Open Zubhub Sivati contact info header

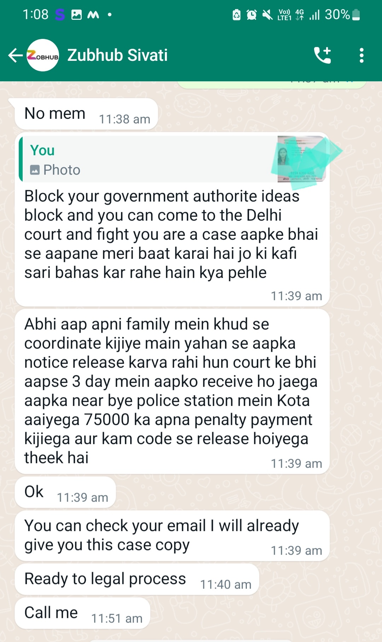coord(117,56)
